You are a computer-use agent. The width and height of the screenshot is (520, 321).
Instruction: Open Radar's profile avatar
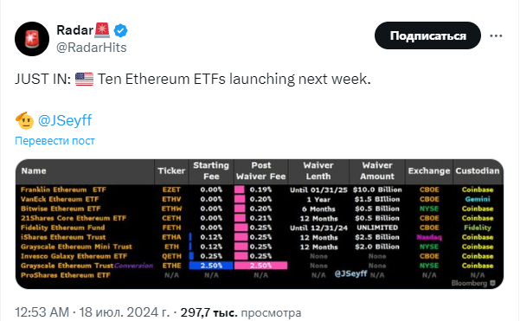(x=32, y=39)
